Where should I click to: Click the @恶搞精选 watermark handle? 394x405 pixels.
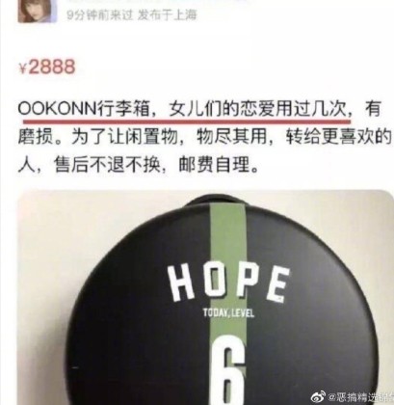click(x=360, y=397)
